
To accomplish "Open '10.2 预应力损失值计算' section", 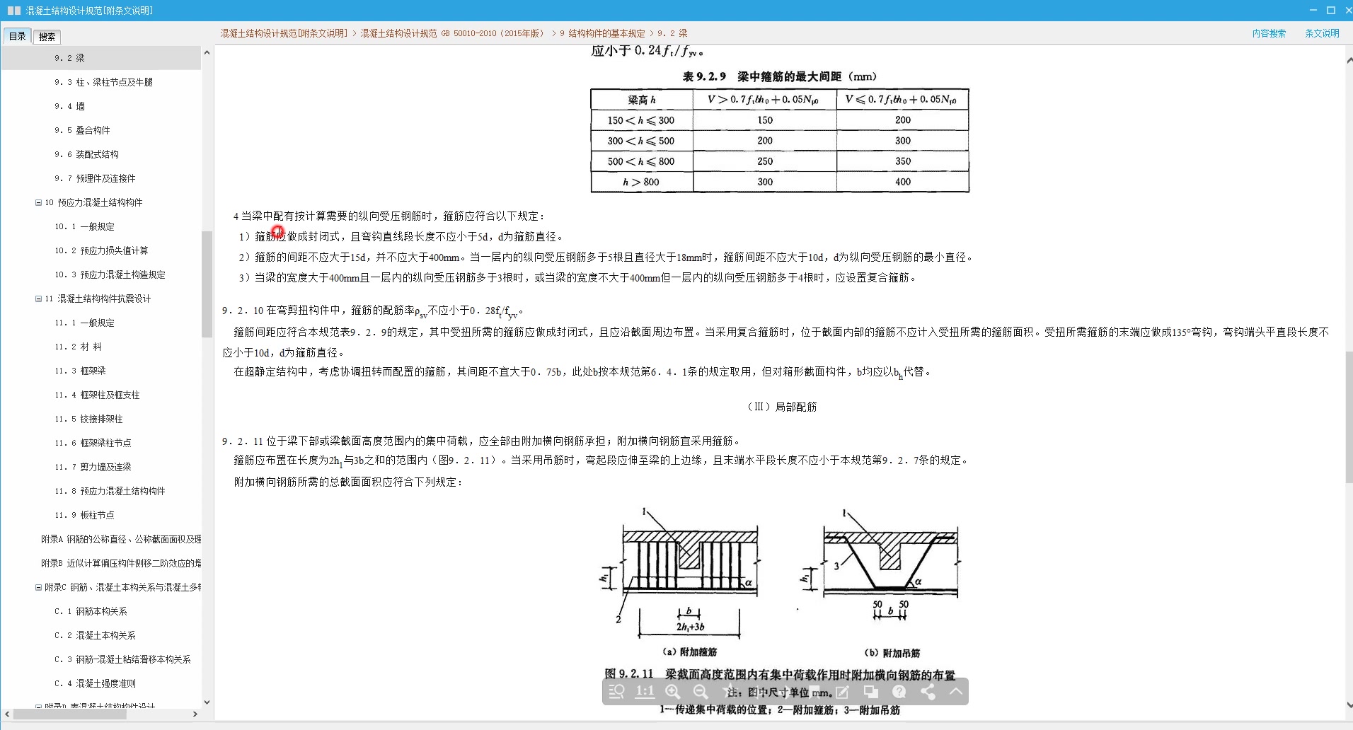I will 101,250.
